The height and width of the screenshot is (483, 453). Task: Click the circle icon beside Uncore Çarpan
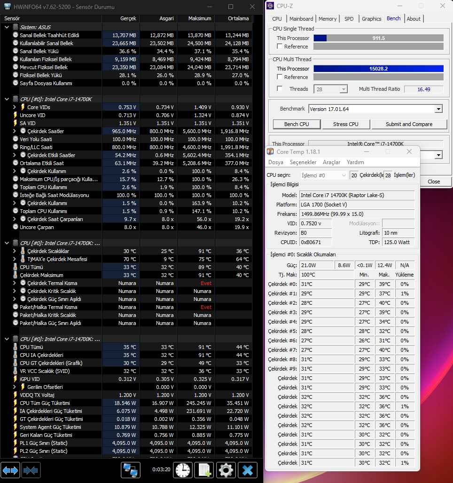(x=16, y=227)
